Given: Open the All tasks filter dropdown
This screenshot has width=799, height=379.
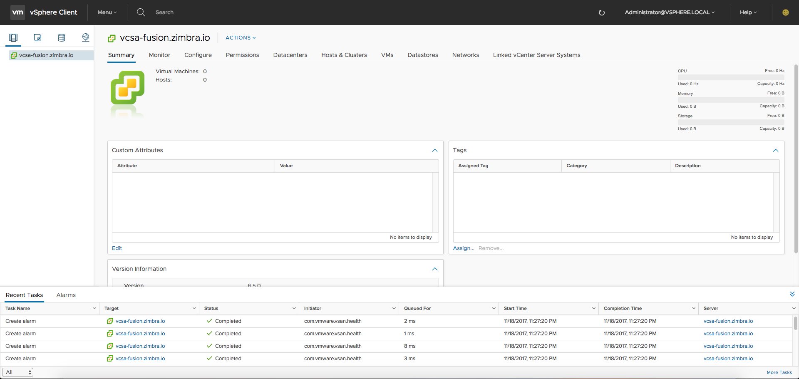Looking at the screenshot, I should (18, 372).
